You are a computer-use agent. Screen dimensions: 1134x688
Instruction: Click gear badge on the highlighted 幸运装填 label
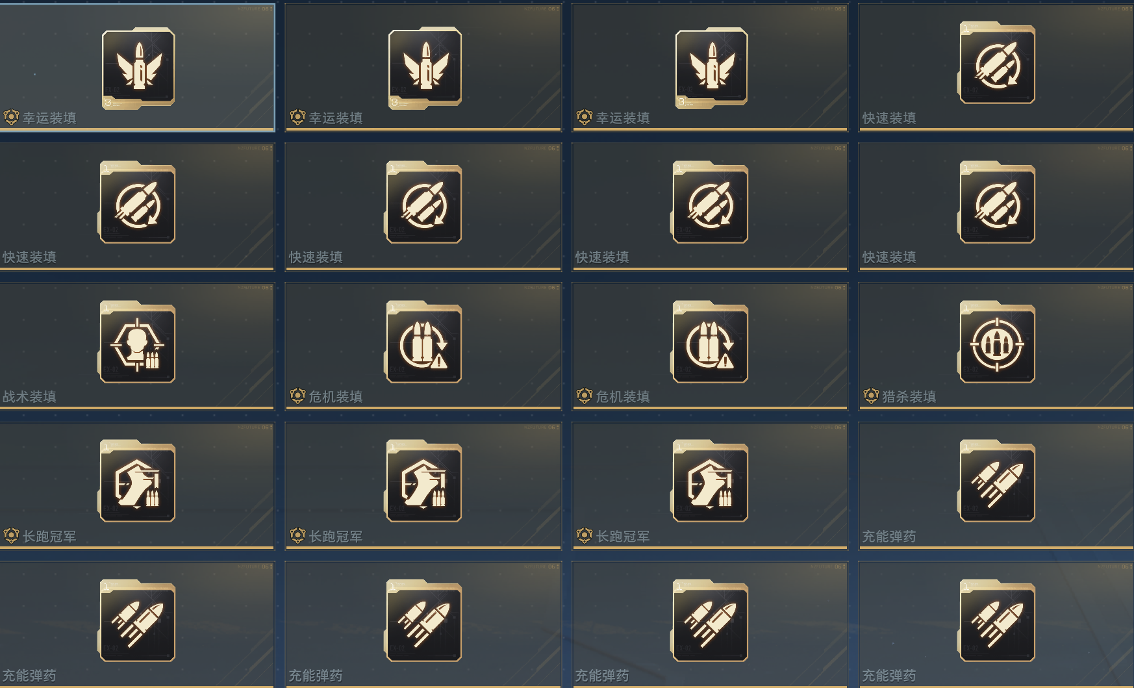(x=11, y=117)
